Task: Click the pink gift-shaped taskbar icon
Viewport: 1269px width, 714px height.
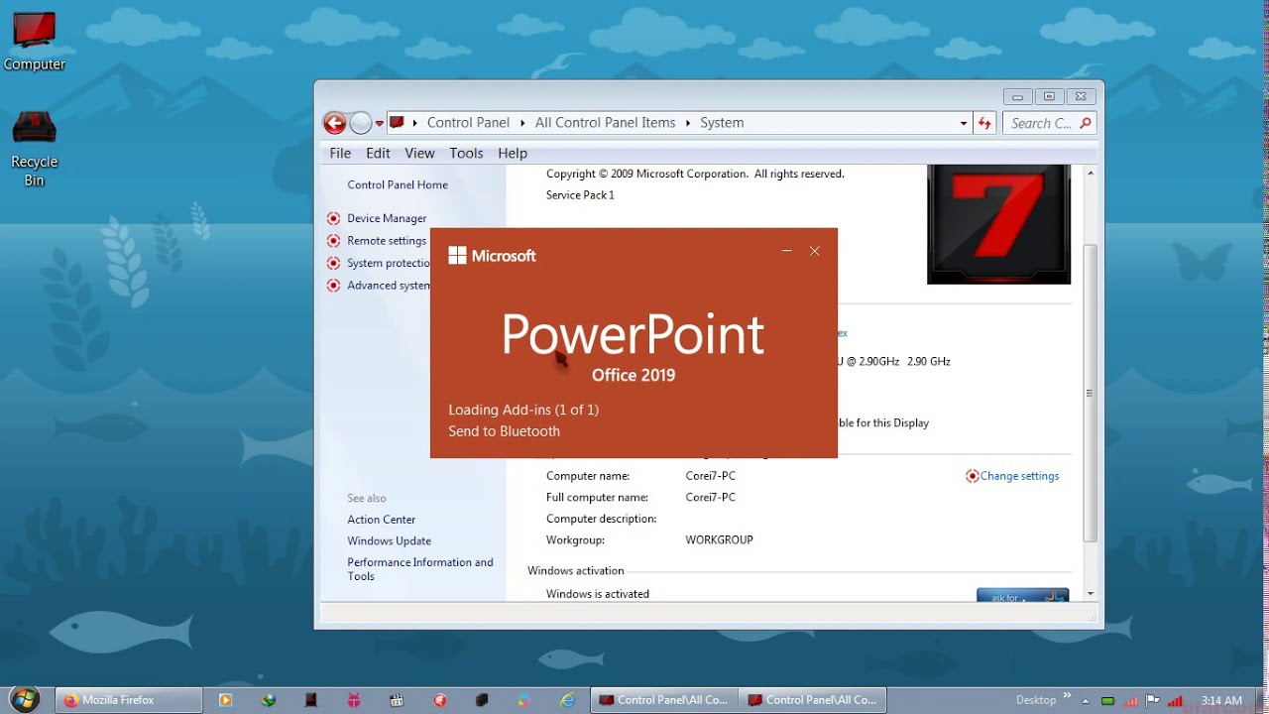Action: (x=354, y=700)
